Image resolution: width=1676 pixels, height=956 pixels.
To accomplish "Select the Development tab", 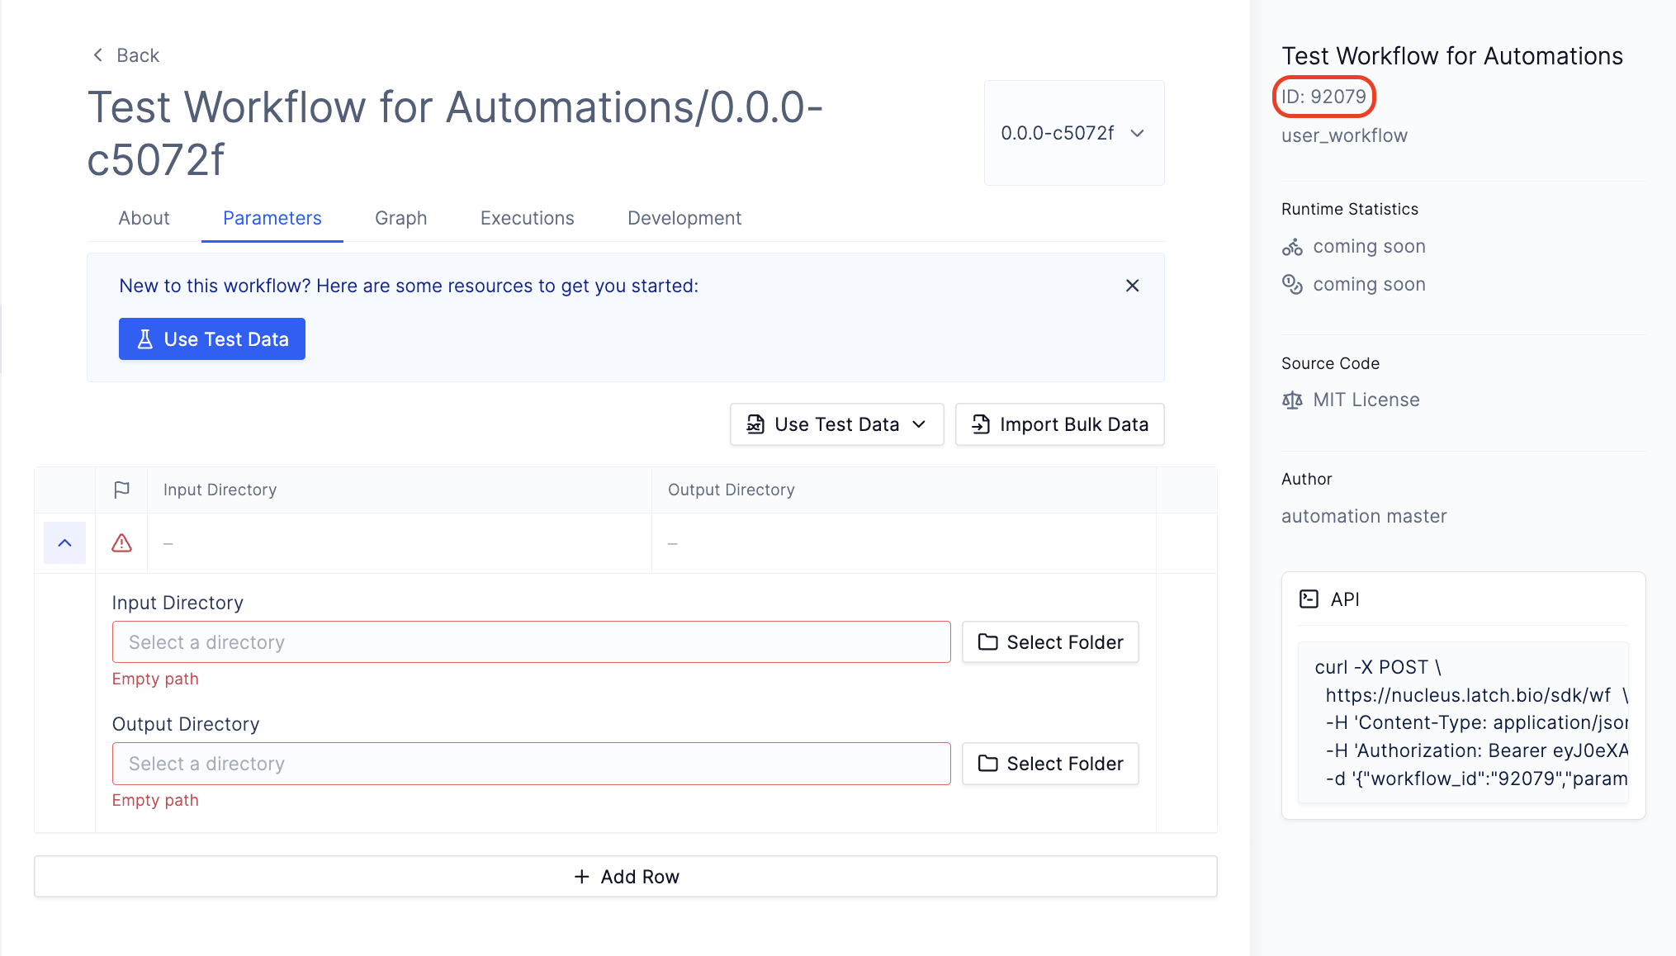I will click(x=684, y=218).
